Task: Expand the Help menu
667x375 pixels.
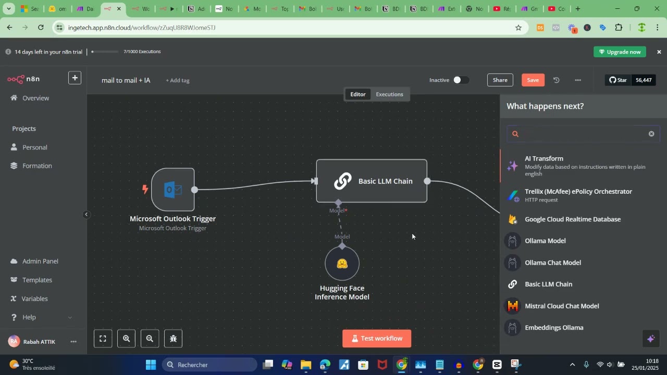Action: pos(41,317)
